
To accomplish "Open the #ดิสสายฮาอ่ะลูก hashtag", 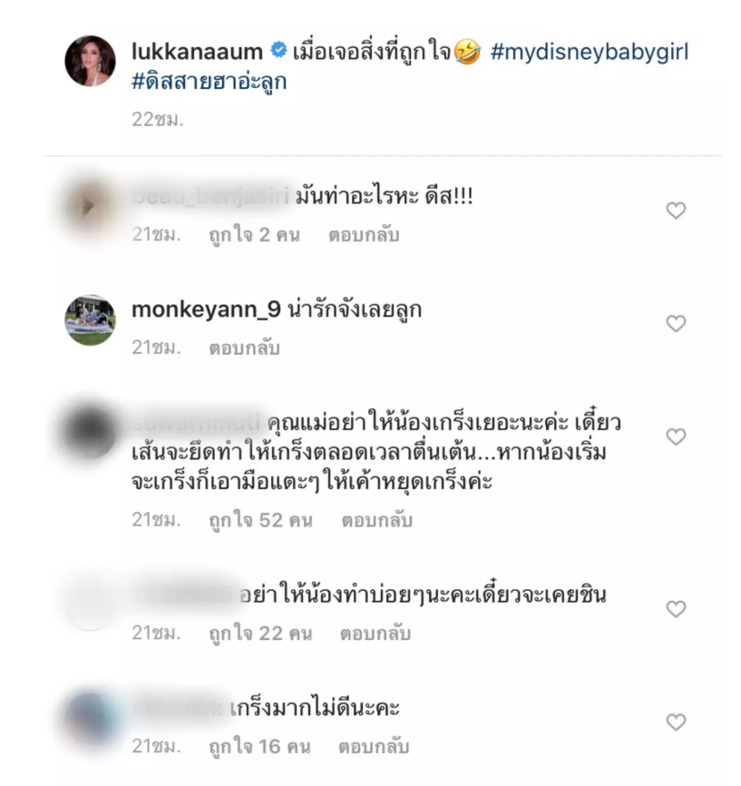I will pyautogui.click(x=209, y=82).
